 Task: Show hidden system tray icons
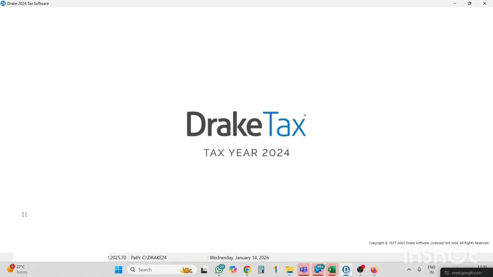409,270
